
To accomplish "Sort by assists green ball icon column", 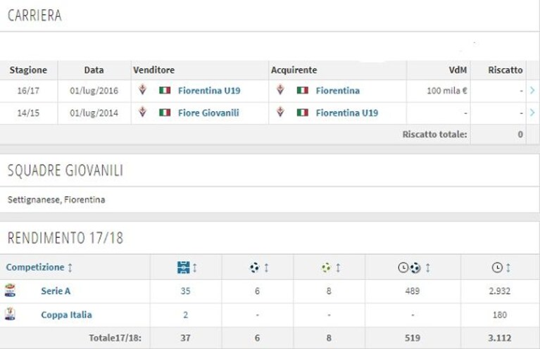I will pyautogui.click(x=330, y=267).
